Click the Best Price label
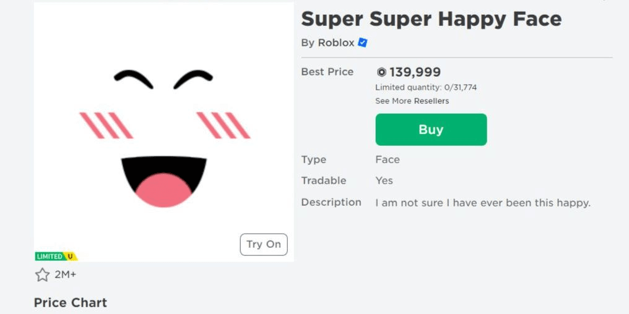629x314 pixels. [x=328, y=72]
